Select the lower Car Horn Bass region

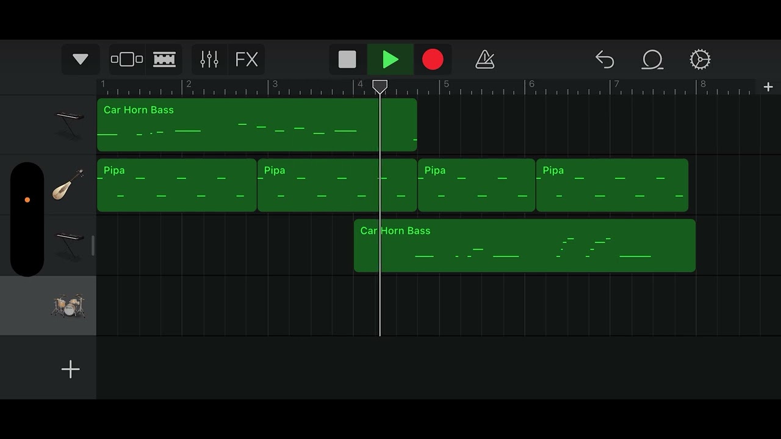tap(525, 245)
